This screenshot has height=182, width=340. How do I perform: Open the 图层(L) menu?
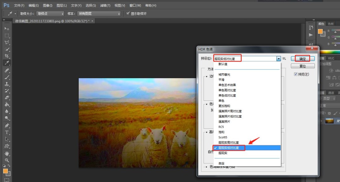pos(62,5)
